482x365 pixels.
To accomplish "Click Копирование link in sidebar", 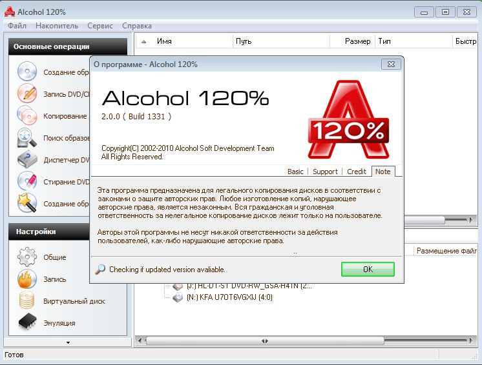I will [65, 116].
